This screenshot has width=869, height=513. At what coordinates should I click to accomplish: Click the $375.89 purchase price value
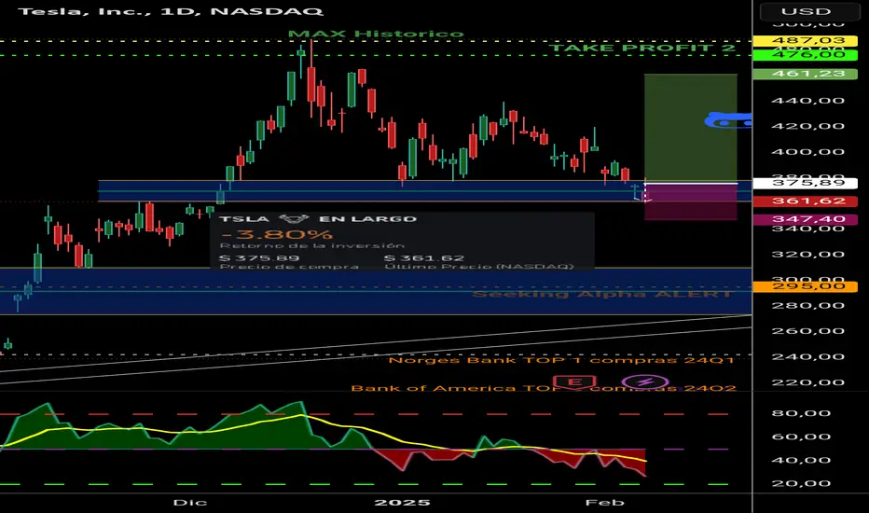click(x=259, y=257)
